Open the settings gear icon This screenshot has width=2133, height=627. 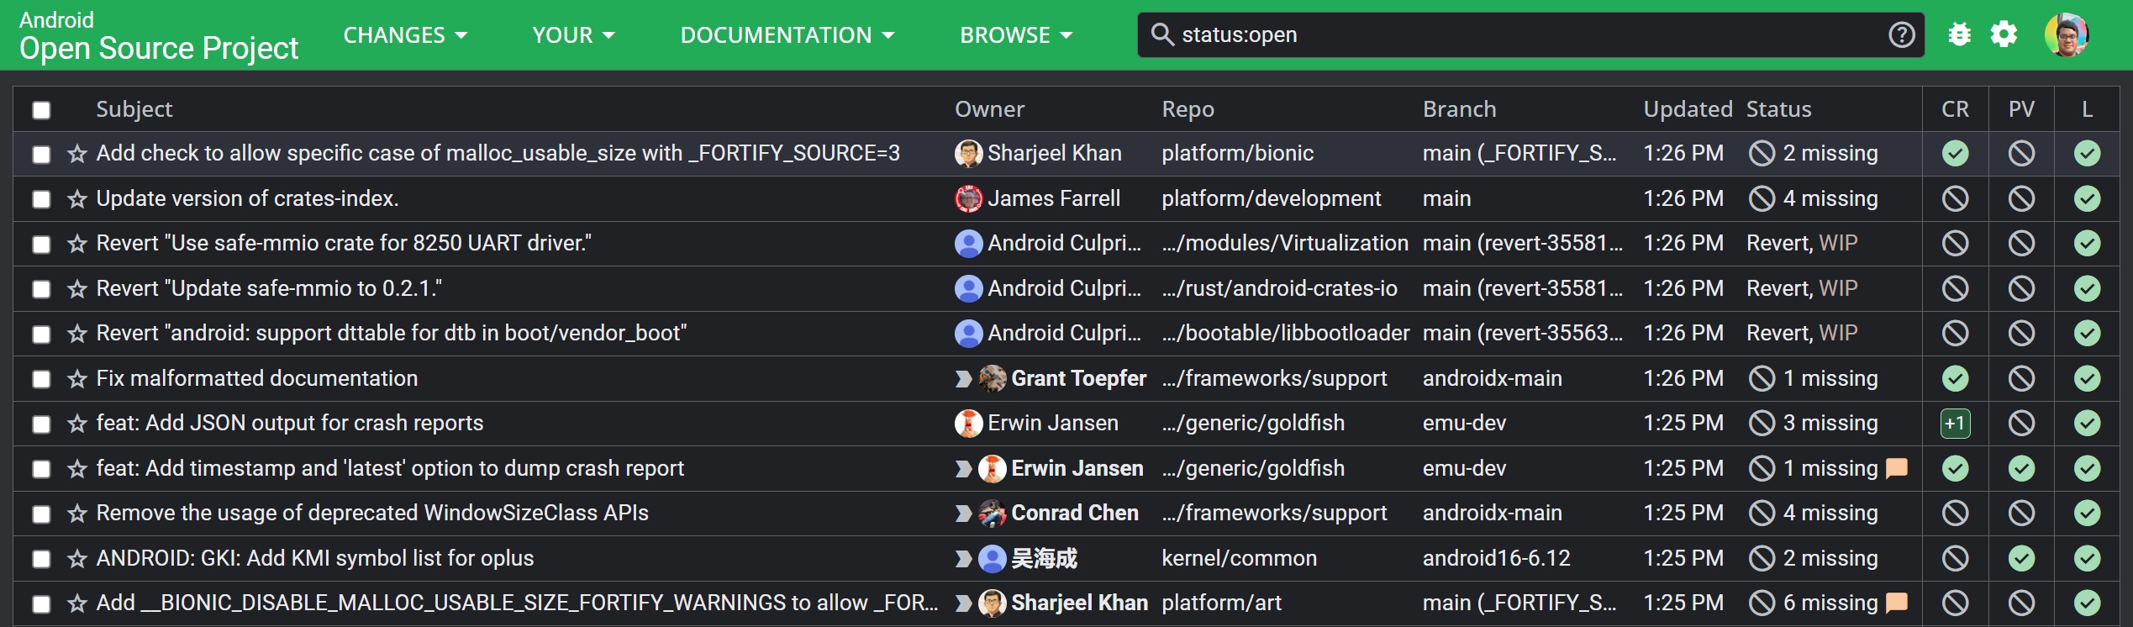click(x=2004, y=34)
